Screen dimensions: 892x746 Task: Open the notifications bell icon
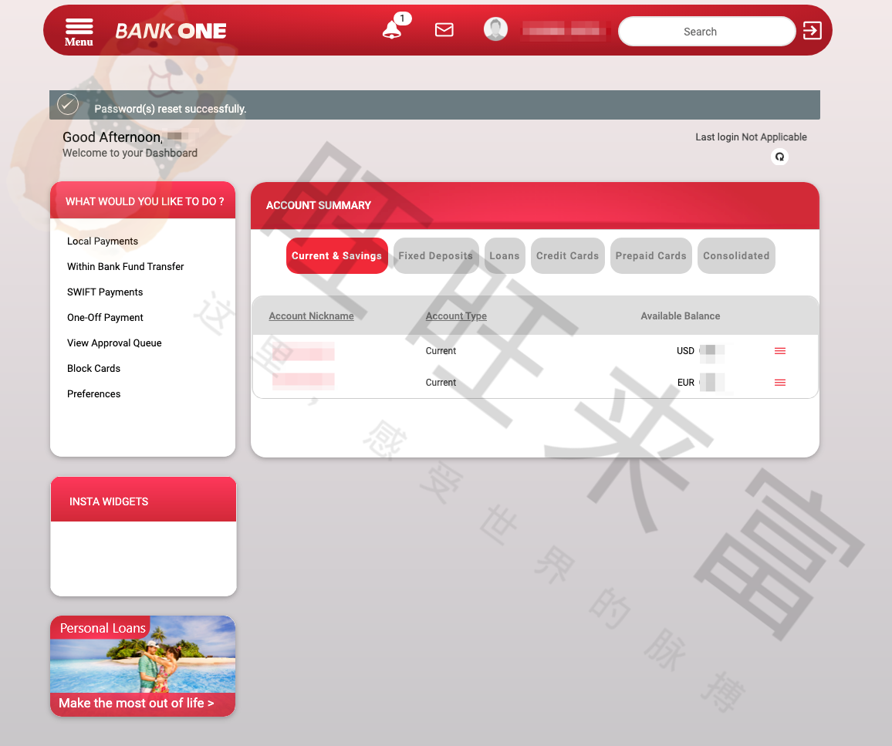[x=391, y=29]
